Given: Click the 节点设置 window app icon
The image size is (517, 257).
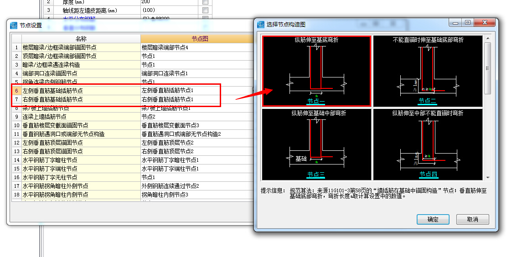Looking at the screenshot, I should pos(14,26).
